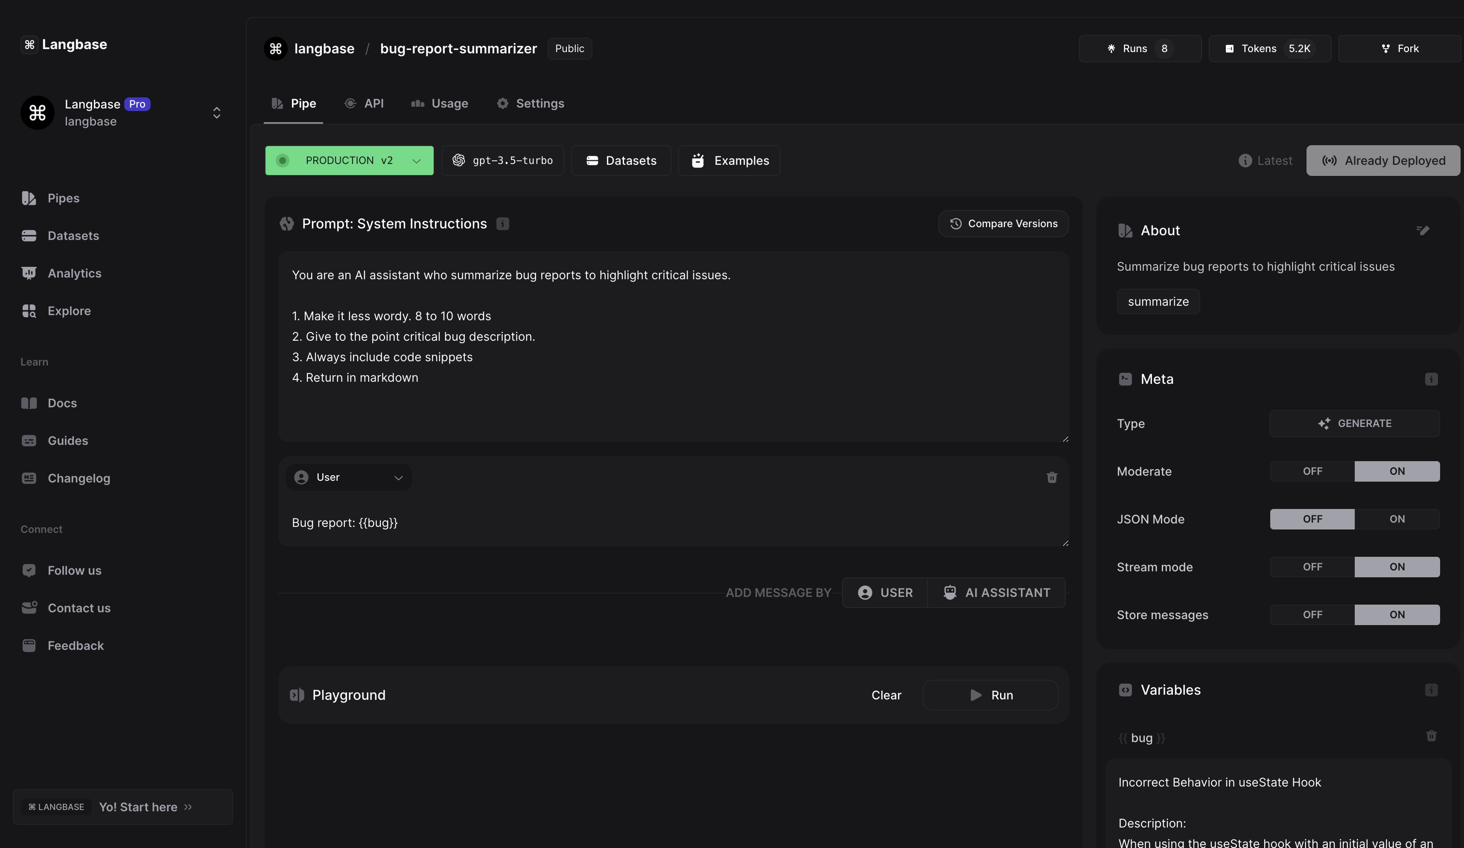Turn Moderate setting OFF
Screen dimensions: 1464x848
(x=1312, y=471)
